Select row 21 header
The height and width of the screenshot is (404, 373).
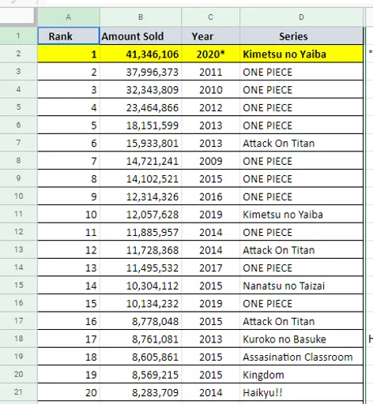tap(18, 392)
